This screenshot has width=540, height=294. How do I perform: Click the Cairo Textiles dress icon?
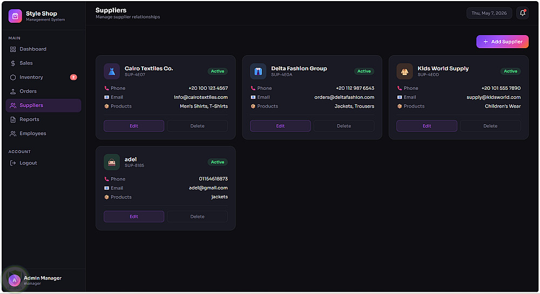[x=112, y=71]
